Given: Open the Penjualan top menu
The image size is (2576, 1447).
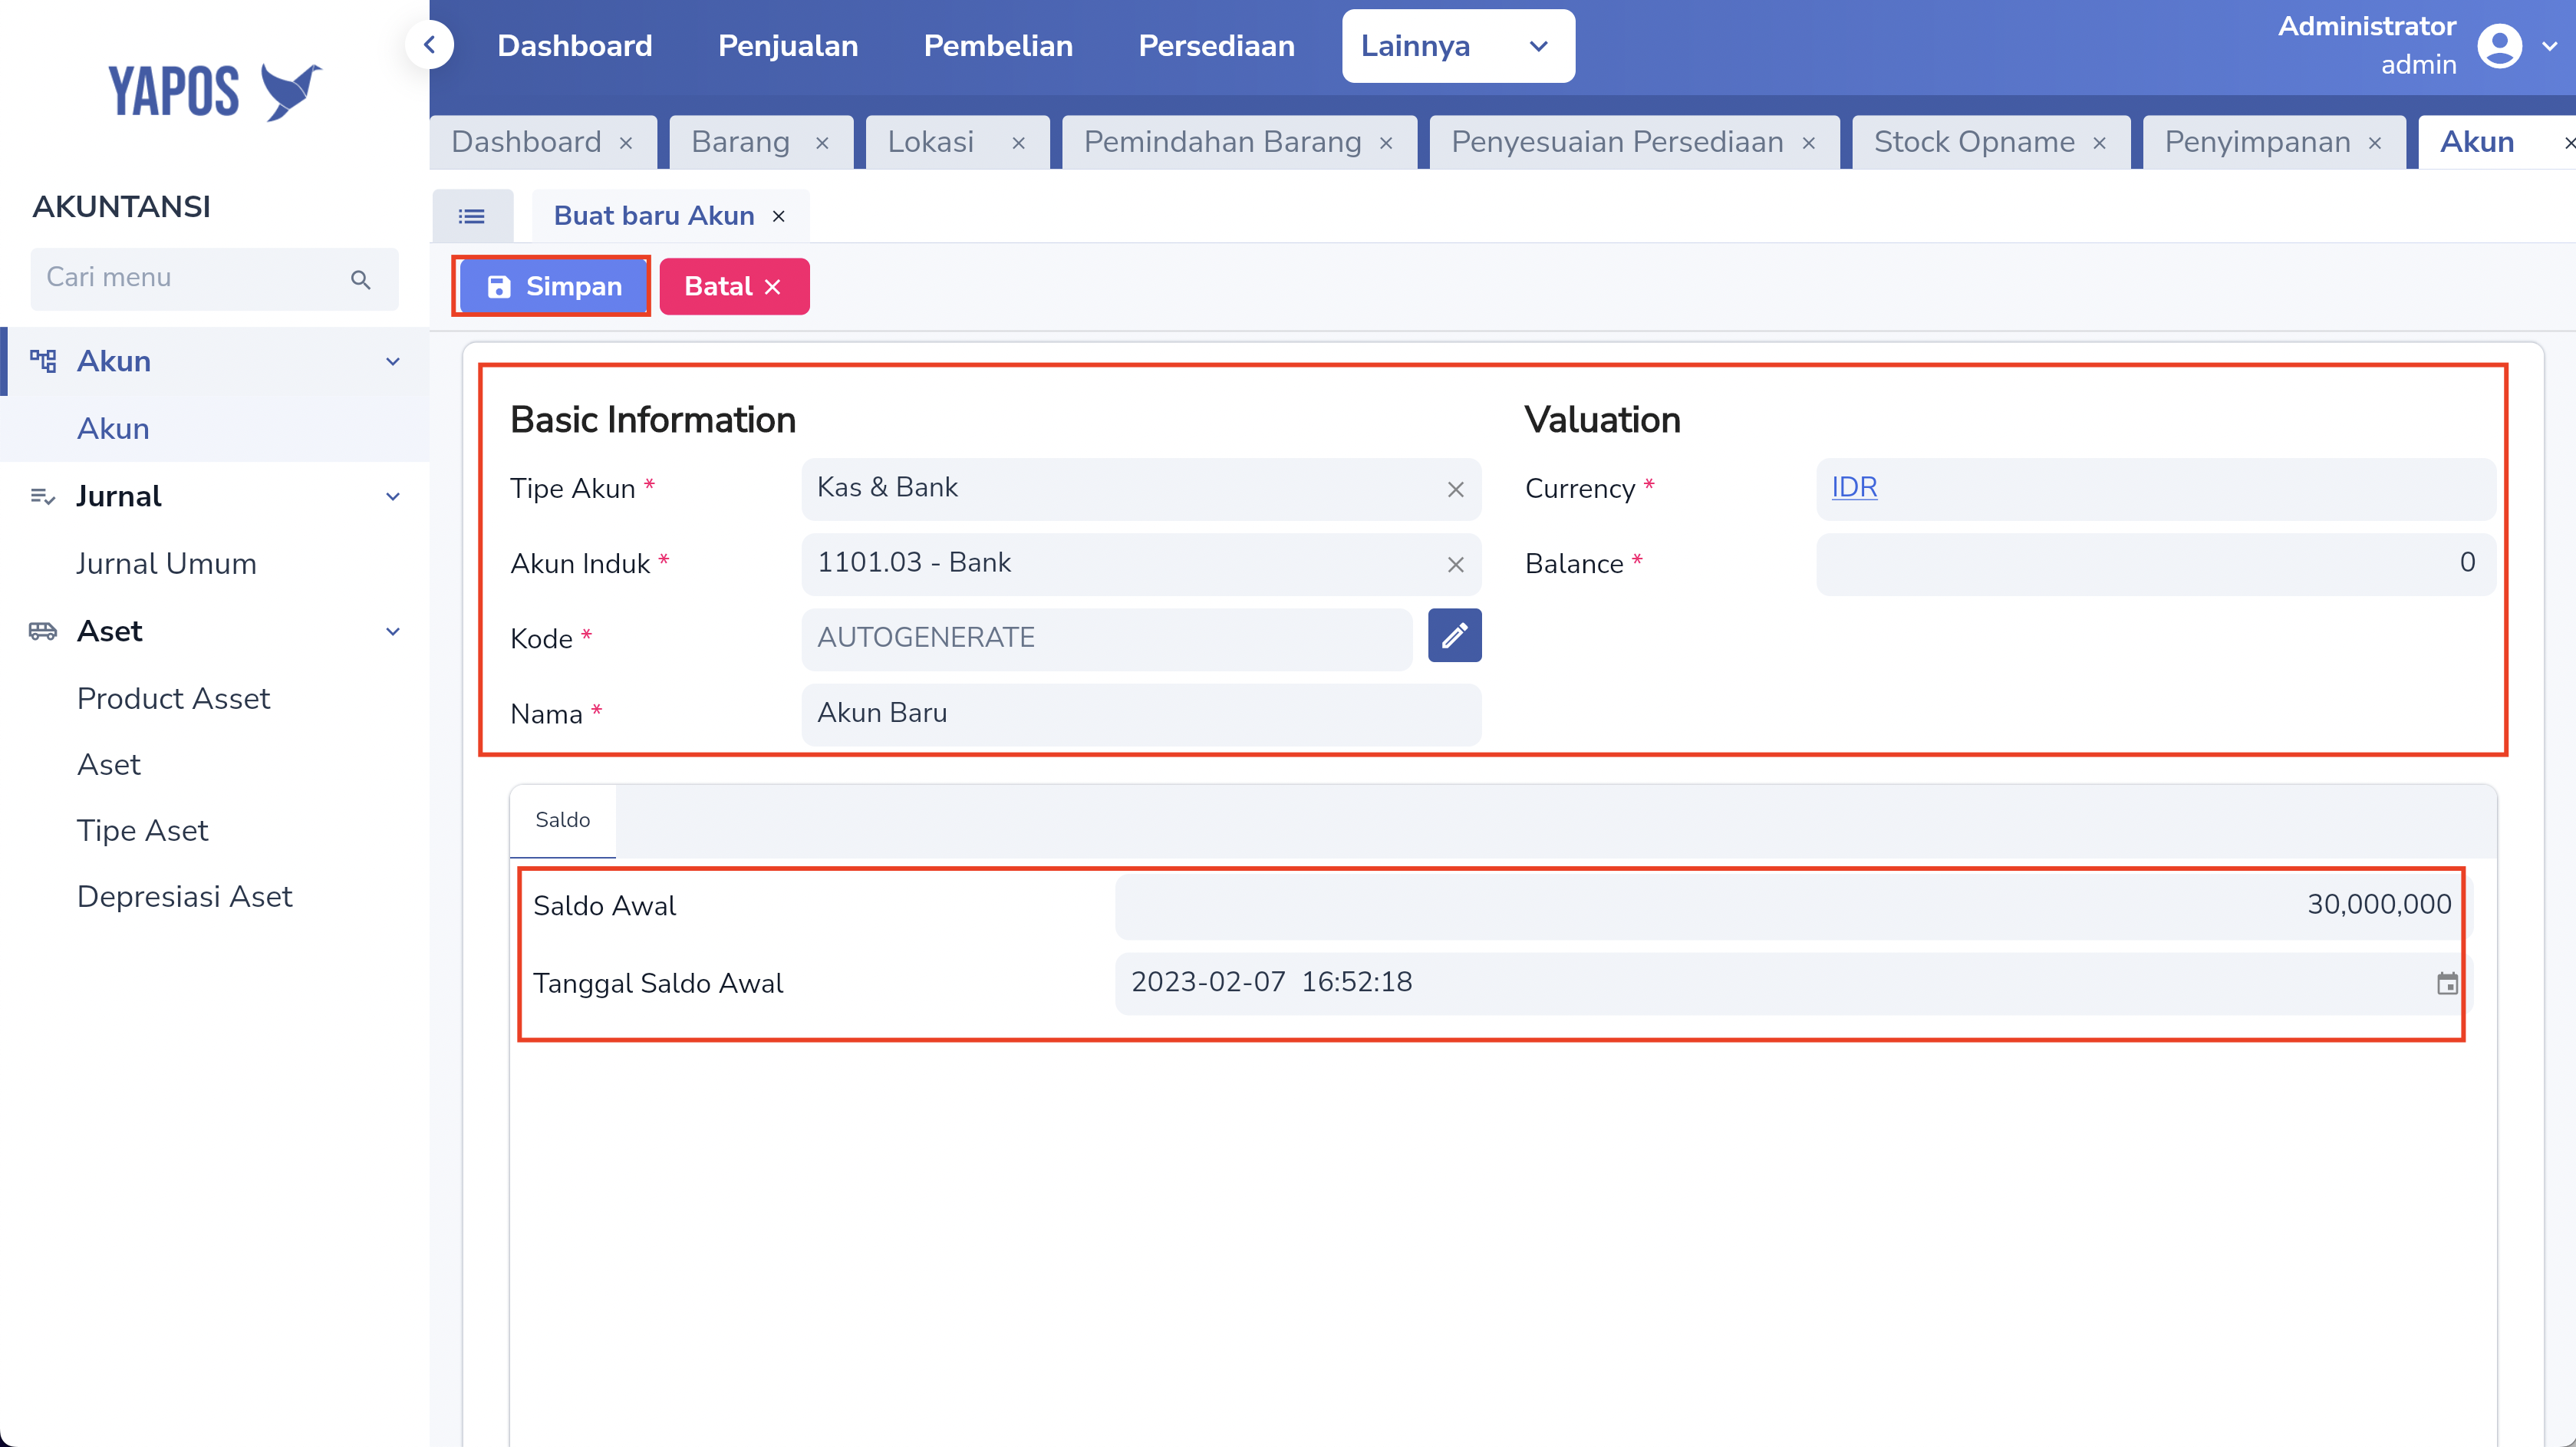Looking at the screenshot, I should [x=788, y=46].
